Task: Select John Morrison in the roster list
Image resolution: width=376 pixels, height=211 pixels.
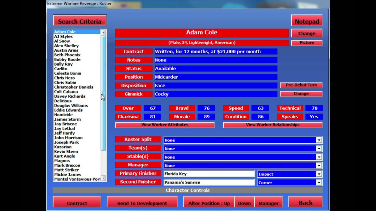Action: 68,138
